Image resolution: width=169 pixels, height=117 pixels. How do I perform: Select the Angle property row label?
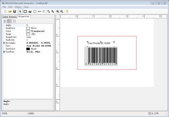(x=8, y=25)
